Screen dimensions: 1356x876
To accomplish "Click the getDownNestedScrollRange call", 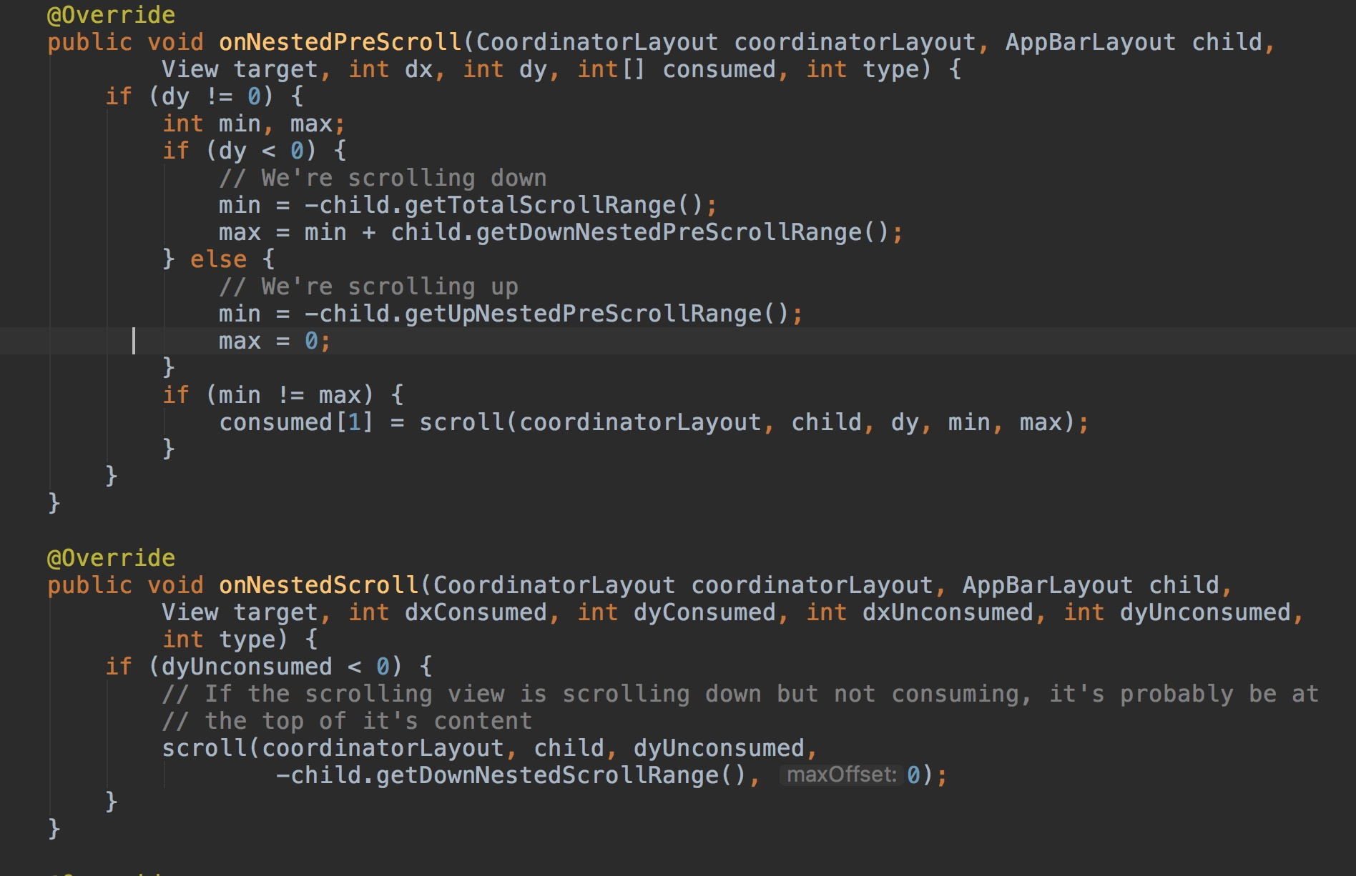I will 561,775.
